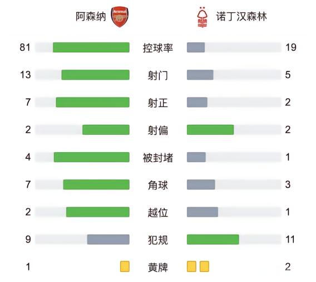
Task: Select the 诺丁汉森林 team name
Action: click(x=241, y=17)
